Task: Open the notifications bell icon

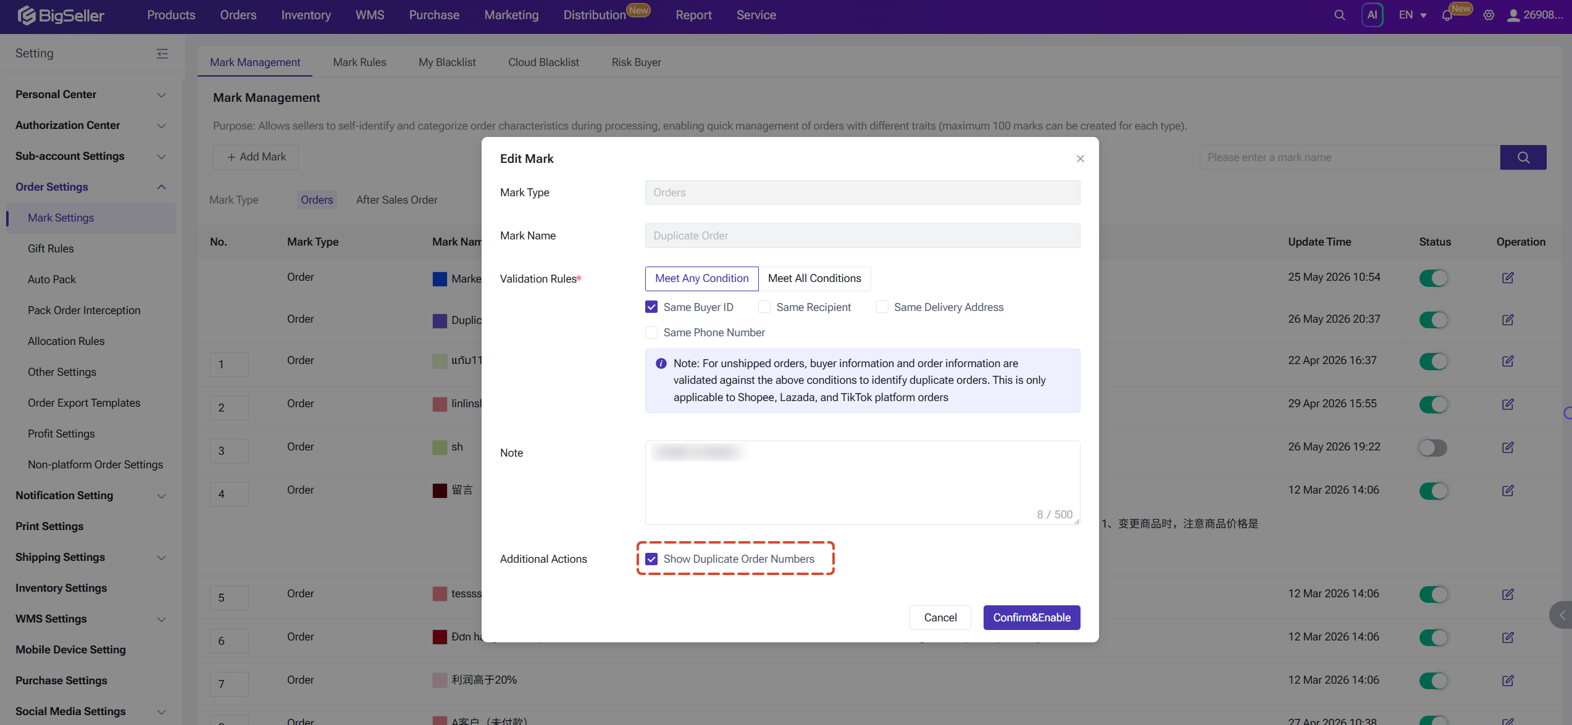Action: point(1447,15)
